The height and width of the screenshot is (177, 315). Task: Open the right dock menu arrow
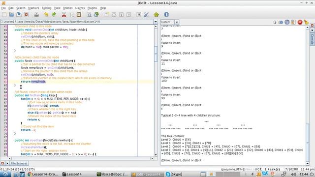312,30
